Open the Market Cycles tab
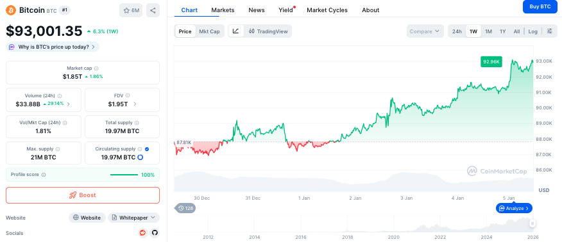Screen dimensions: 562x242 (327, 10)
